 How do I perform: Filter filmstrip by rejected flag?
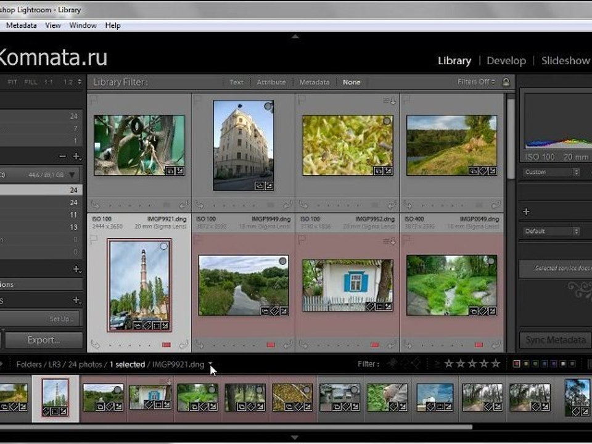(416, 364)
